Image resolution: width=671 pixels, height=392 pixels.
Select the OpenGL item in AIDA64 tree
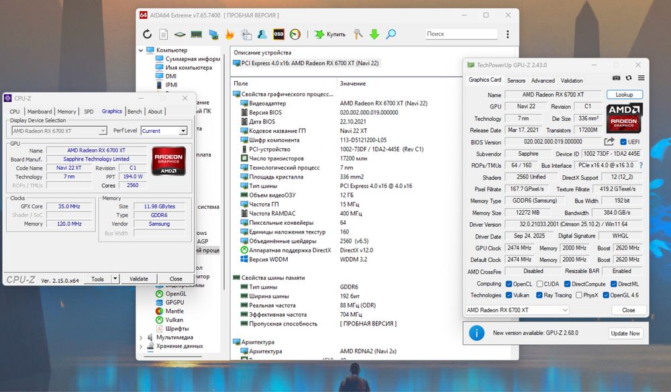click(170, 293)
